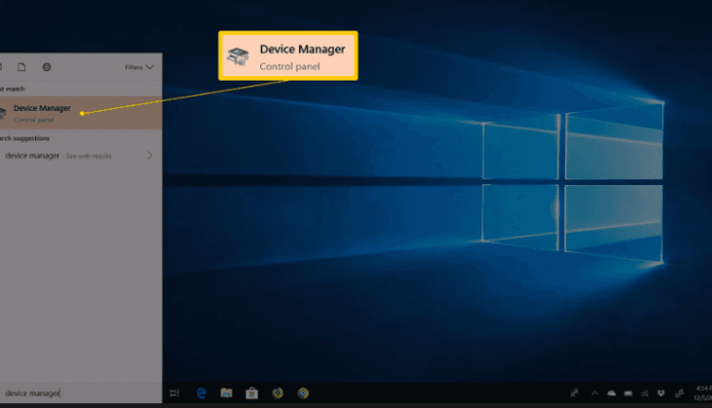
Task: Open the Device Manager search result
Action: 81,113
